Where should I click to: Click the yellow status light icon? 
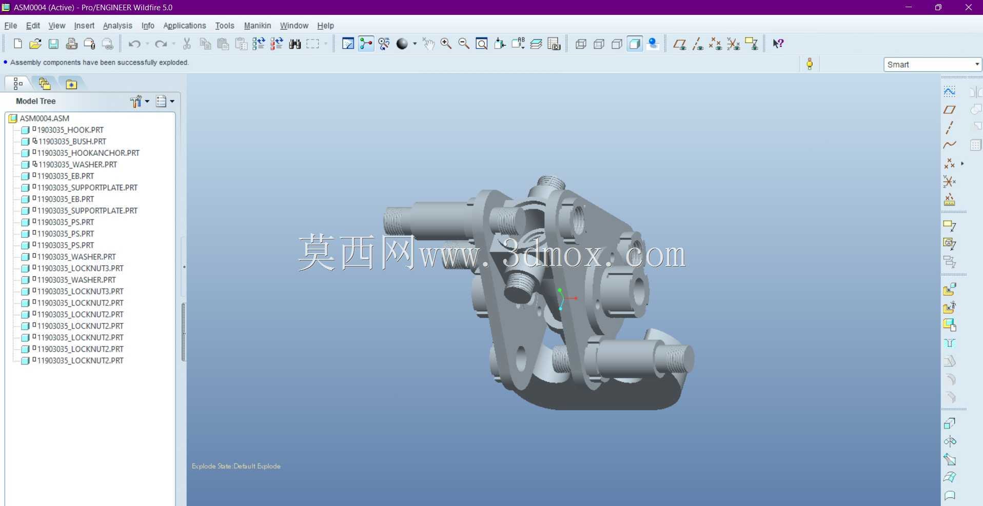810,64
